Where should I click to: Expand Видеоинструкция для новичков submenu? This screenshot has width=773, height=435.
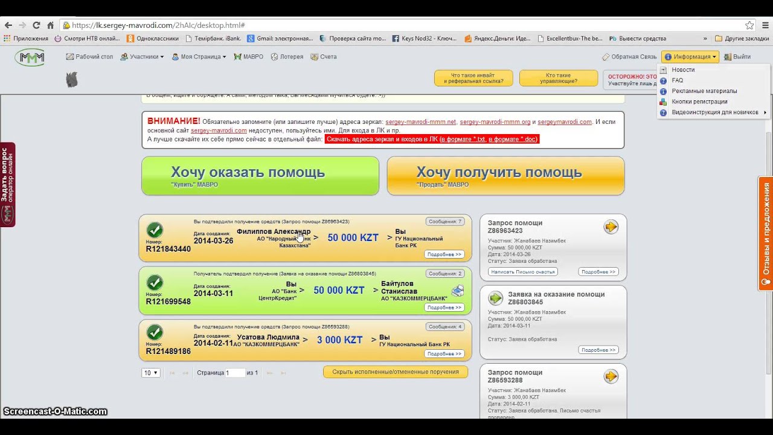[714, 112]
